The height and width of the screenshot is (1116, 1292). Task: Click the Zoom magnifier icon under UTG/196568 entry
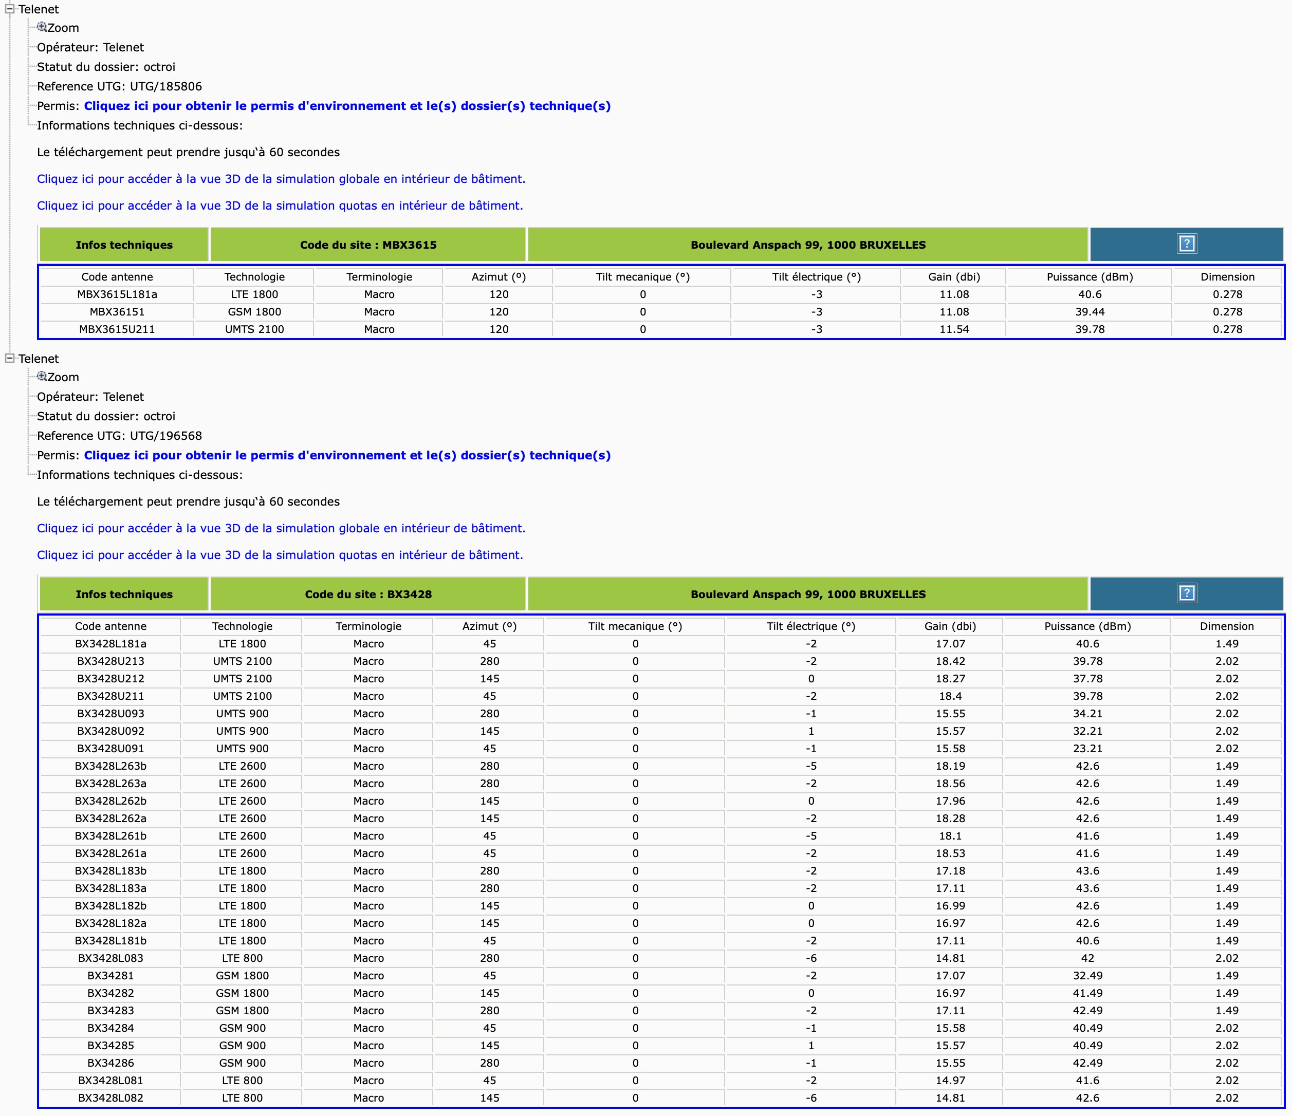[42, 376]
